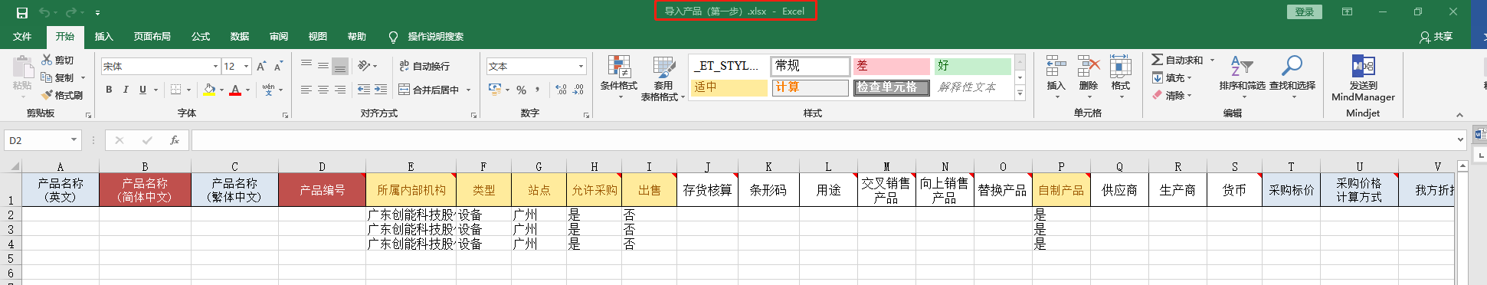The height and width of the screenshot is (285, 1487).
Task: Click the Redo arrow icon
Action: point(71,12)
